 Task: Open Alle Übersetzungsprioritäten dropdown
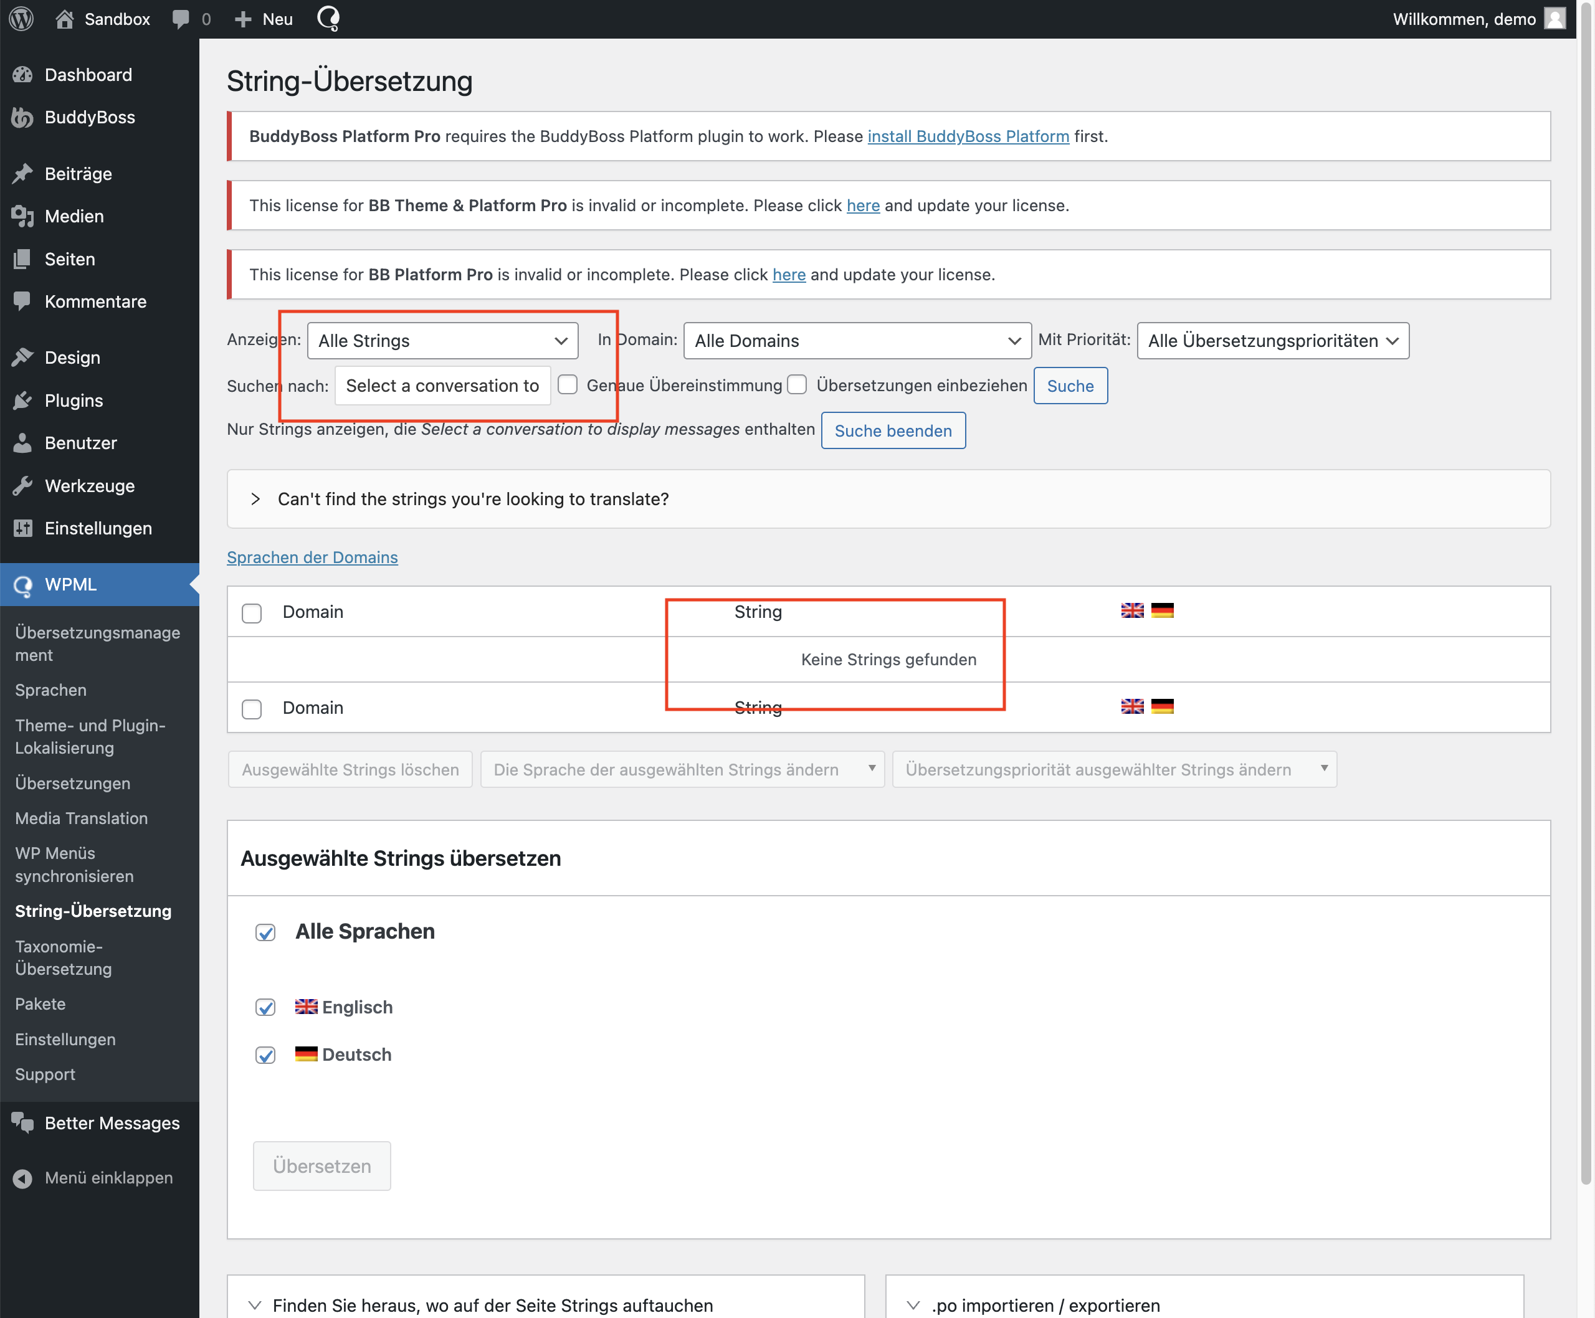[x=1273, y=341]
